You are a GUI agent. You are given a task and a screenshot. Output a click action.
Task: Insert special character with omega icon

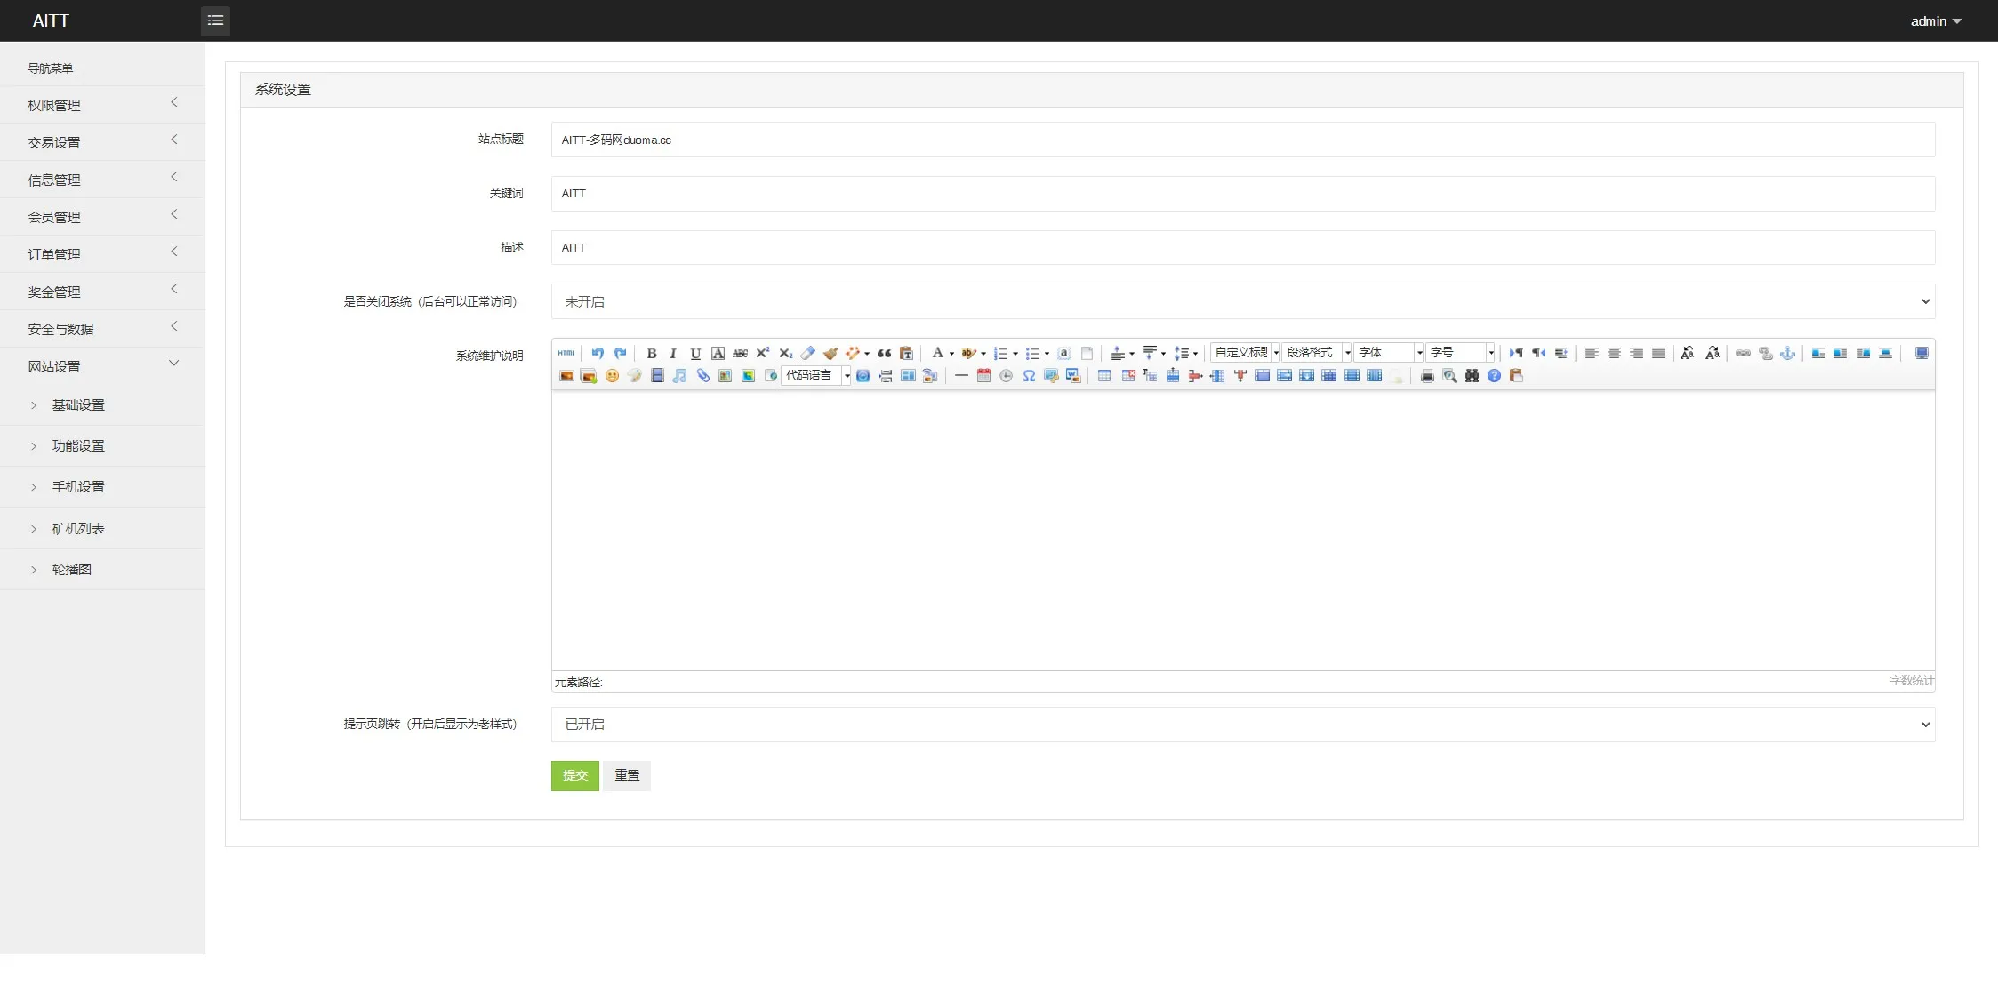(1029, 376)
